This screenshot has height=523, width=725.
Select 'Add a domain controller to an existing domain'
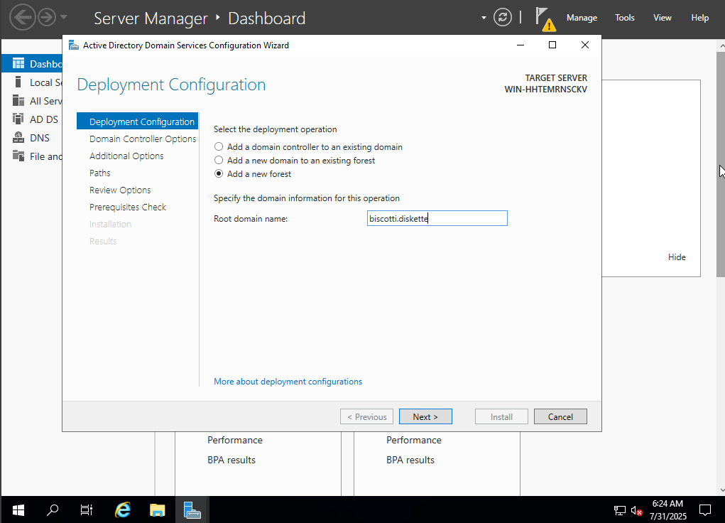coord(219,147)
